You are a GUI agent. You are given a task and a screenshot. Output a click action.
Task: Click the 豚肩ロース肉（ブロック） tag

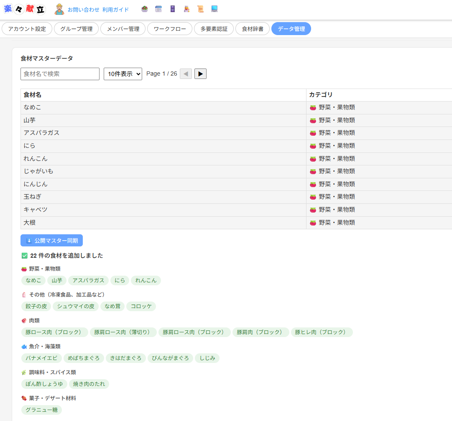coord(194,332)
